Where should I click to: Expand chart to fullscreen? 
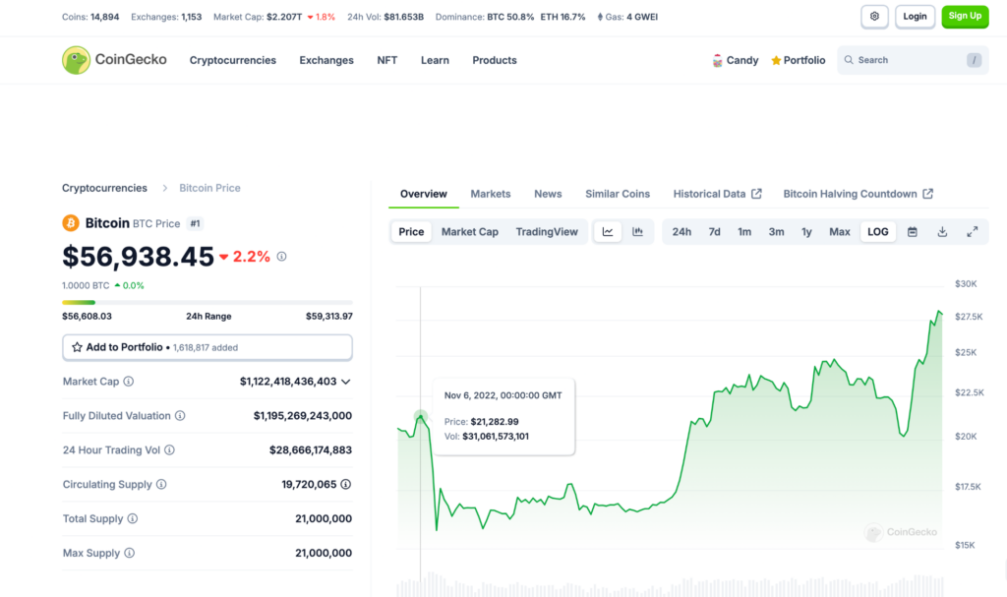coord(973,231)
